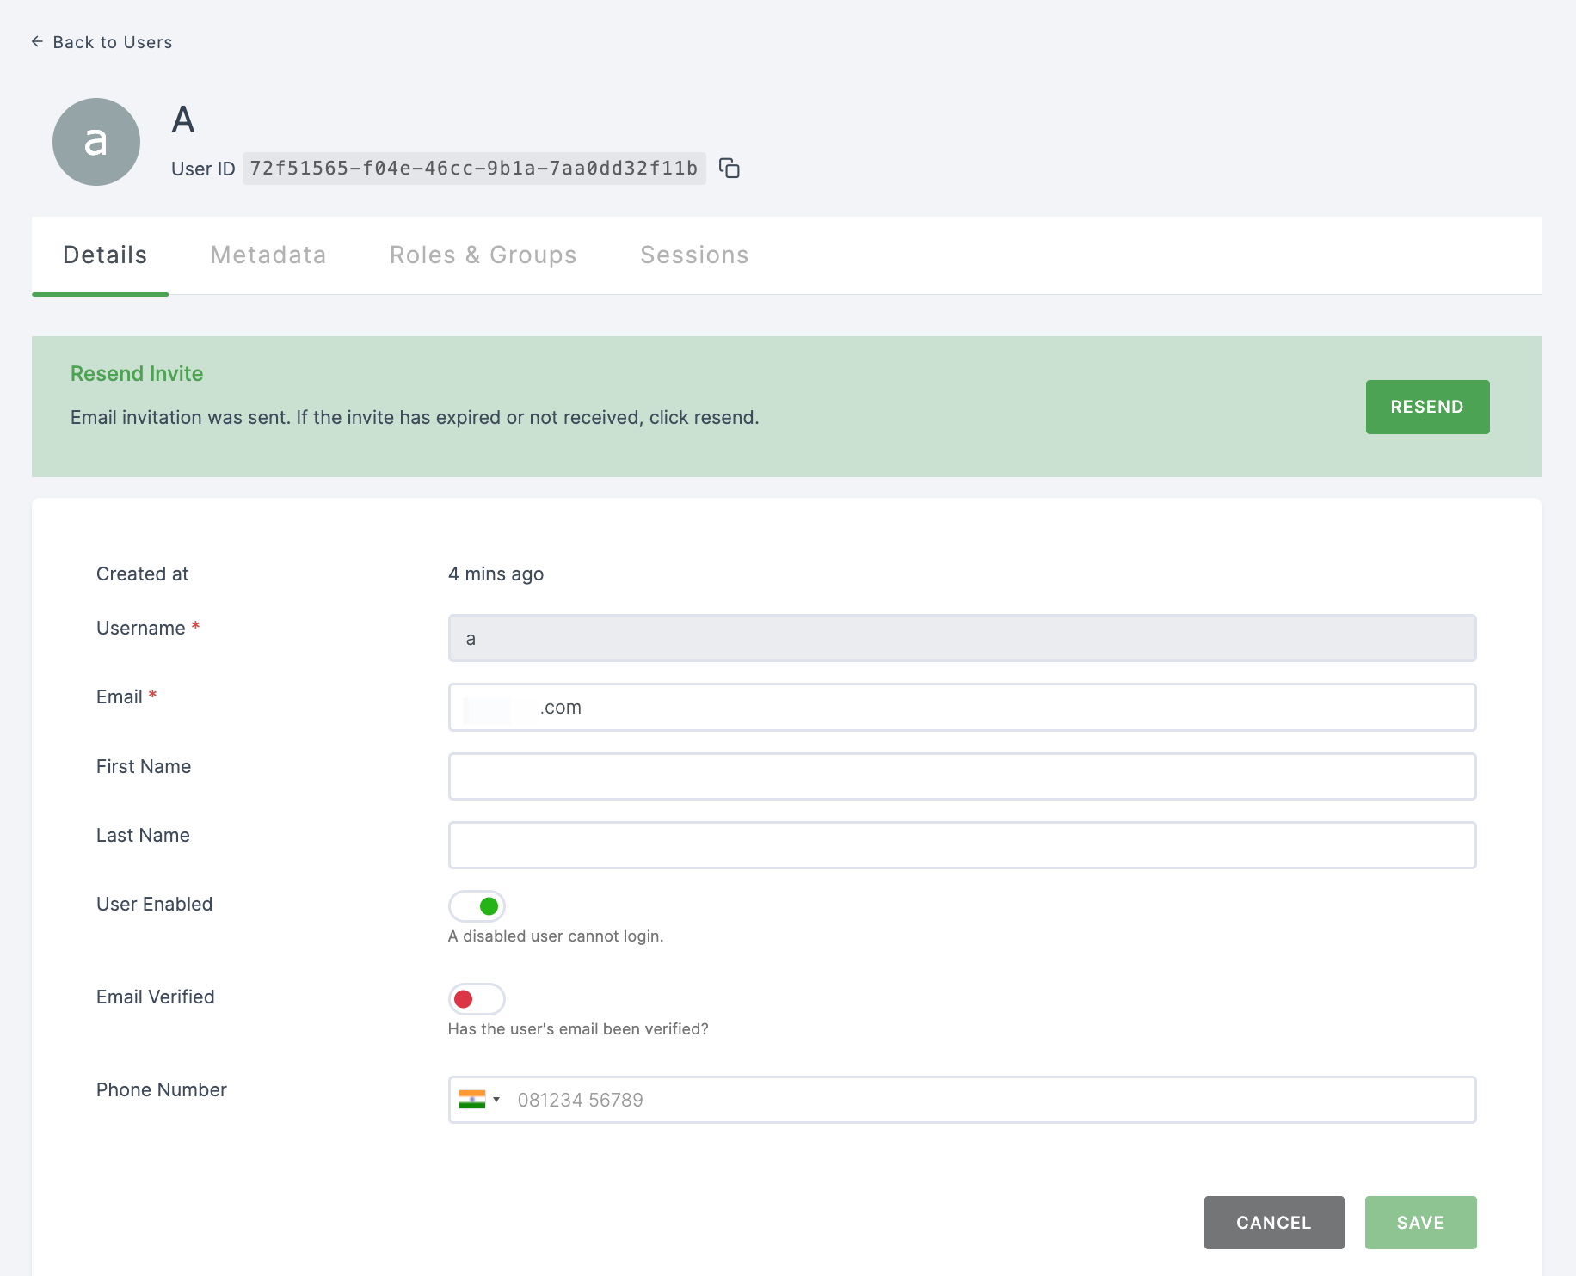Viewport: 1576px width, 1276px height.
Task: Cancel the user edits
Action: tap(1274, 1223)
